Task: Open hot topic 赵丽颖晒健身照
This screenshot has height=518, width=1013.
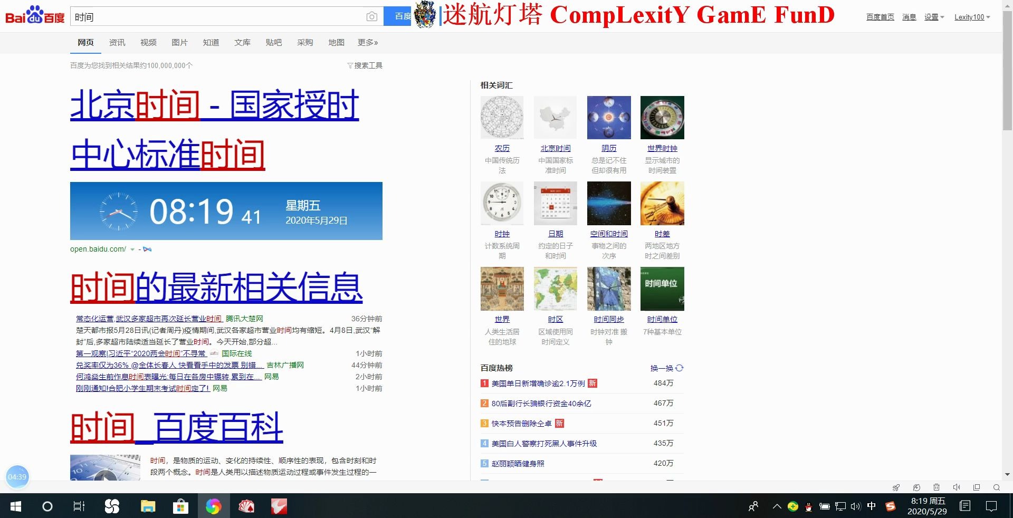Action: pyautogui.click(x=518, y=464)
